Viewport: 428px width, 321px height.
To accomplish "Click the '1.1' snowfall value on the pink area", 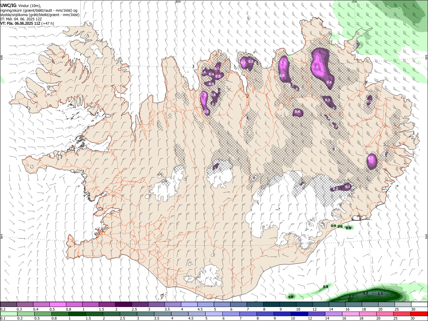I will point(283,63).
